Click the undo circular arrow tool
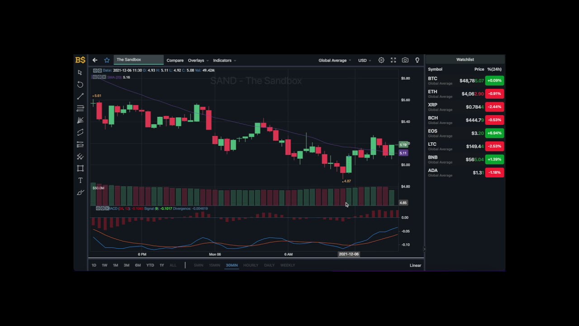Viewport: 579px width, 326px height. [x=80, y=85]
